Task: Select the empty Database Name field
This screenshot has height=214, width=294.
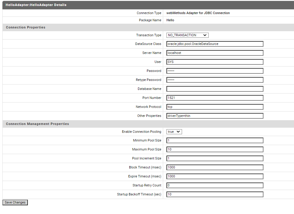Action: pyautogui.click(x=215, y=89)
